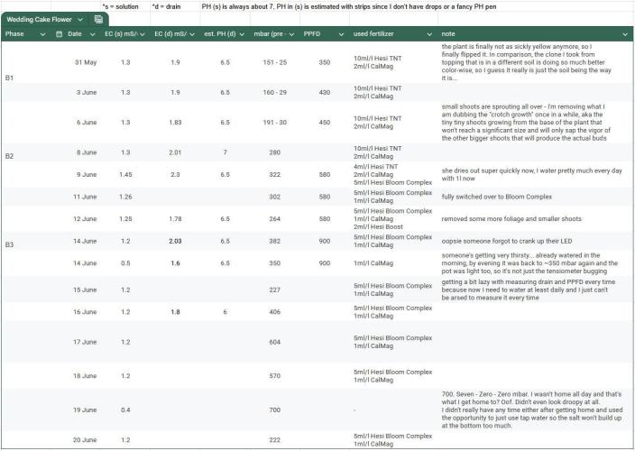Select the bold 2.03 EC drain value
The height and width of the screenshot is (451, 635).
175,242
